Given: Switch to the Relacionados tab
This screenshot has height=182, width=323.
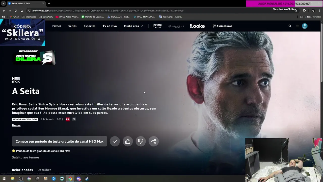Looking at the screenshot, I should pos(22,170).
